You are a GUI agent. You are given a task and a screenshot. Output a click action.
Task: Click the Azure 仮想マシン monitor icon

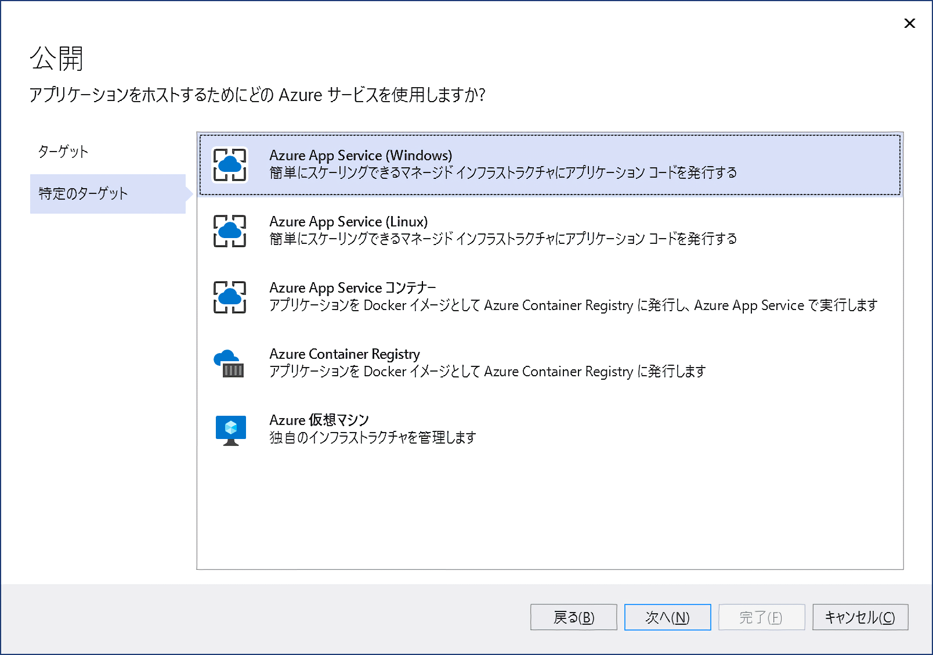coord(230,430)
